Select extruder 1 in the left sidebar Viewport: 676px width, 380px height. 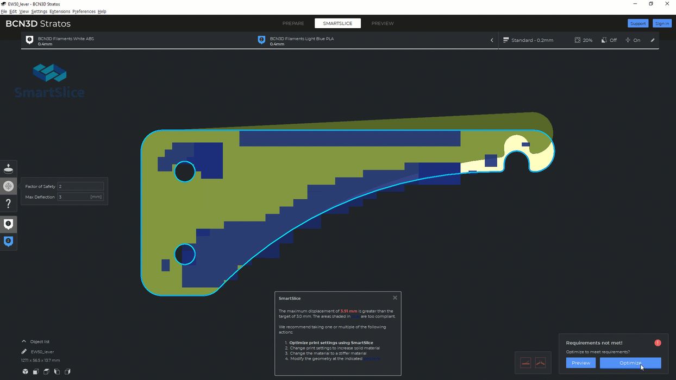(x=8, y=224)
